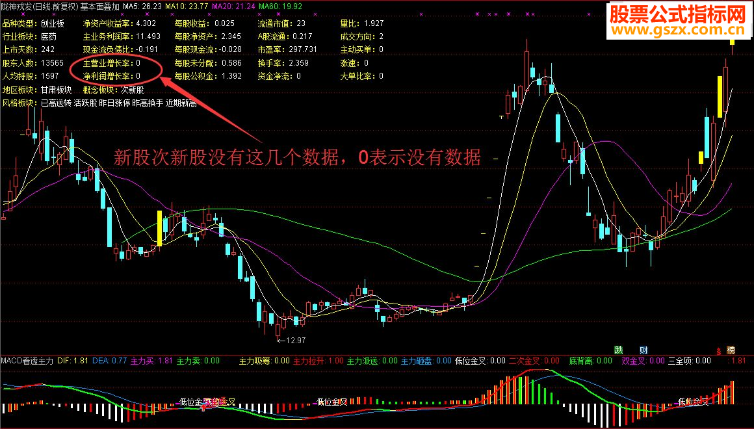Click the 成交方向: 2 value
754x429 pixels.
(361, 36)
